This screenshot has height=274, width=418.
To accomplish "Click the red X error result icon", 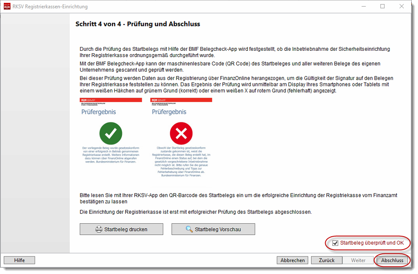I will [x=181, y=133].
